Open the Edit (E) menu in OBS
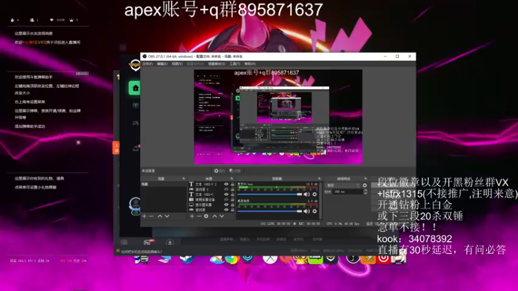The height and width of the screenshot is (291, 518). point(162,63)
